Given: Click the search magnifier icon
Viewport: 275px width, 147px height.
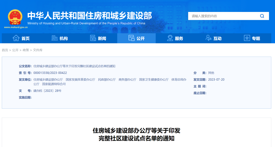Looking at the screenshot, I should pyautogui.click(x=262, y=16).
